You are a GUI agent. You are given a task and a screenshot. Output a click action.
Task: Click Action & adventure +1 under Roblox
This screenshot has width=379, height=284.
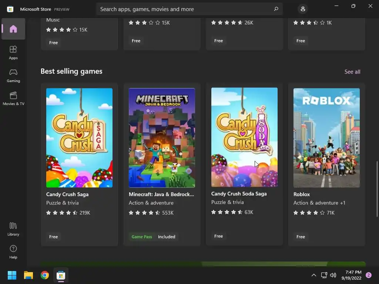[x=319, y=203]
